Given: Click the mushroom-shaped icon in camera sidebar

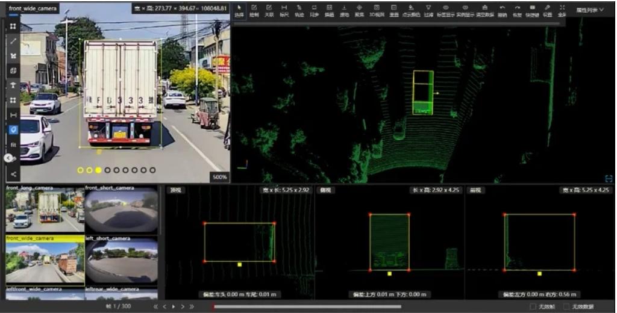Looking at the screenshot, I should 13,85.
